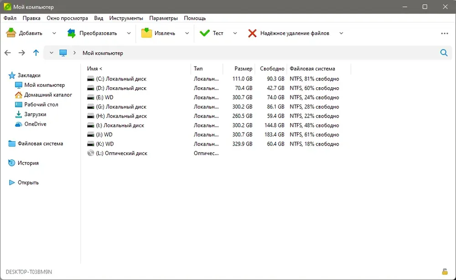Image resolution: width=456 pixels, height=280 pixels.
Task: Open the Tools menu (Инструменты)
Action: pos(126,18)
